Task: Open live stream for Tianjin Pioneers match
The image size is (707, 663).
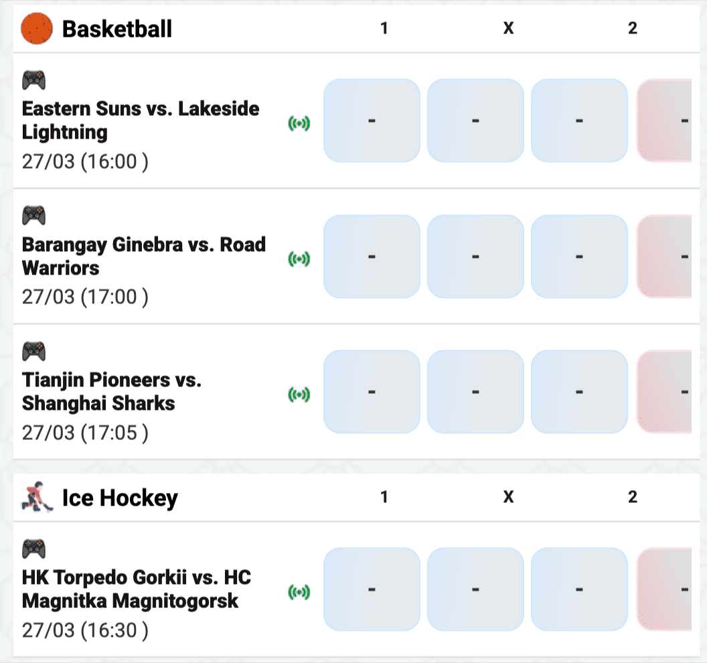Action: pos(299,394)
